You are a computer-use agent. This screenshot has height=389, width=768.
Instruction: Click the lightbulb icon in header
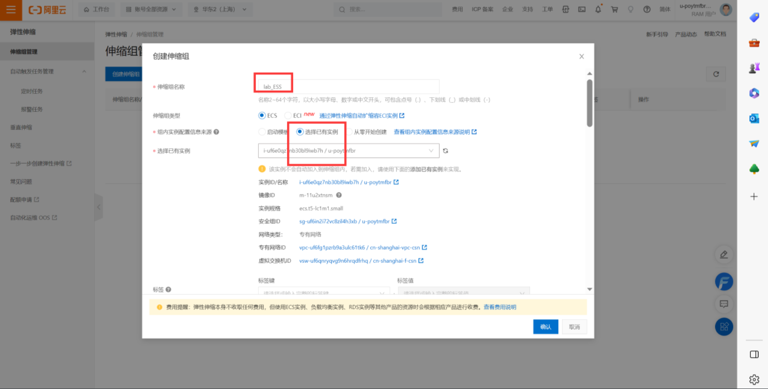click(631, 10)
